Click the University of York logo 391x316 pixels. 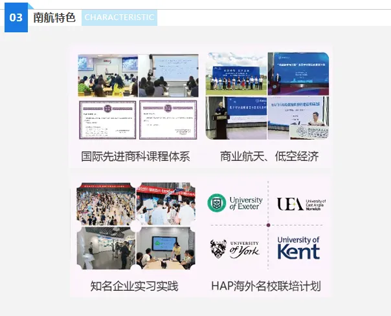234,249
